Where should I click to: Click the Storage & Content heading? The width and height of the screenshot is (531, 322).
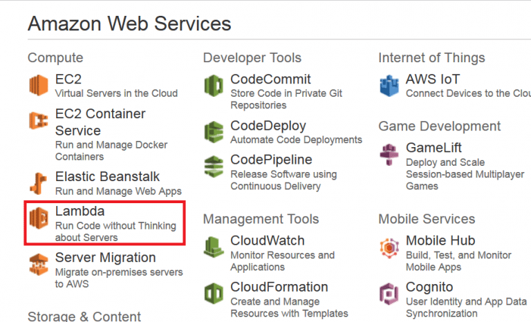click(x=84, y=316)
